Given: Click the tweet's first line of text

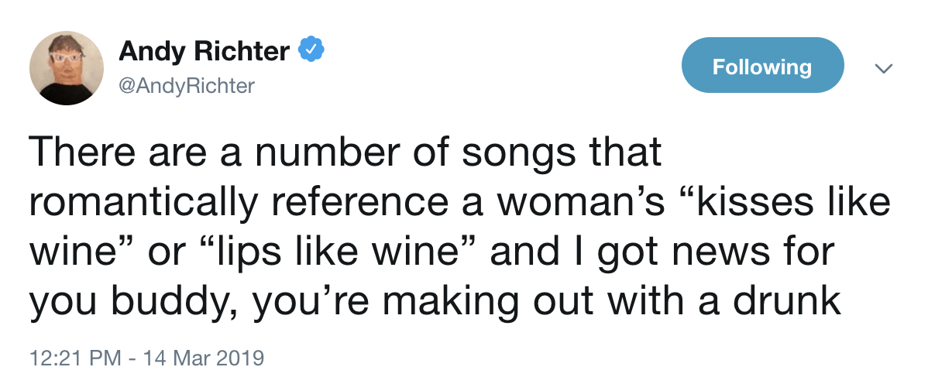Looking at the screenshot, I should pos(345,153).
